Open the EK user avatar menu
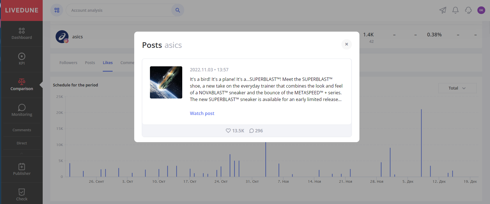 pyautogui.click(x=481, y=10)
